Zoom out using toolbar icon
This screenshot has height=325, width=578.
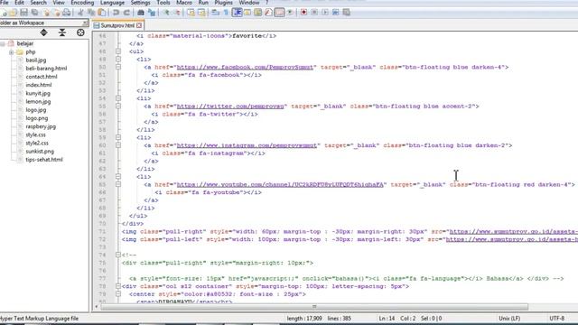click(177, 13)
